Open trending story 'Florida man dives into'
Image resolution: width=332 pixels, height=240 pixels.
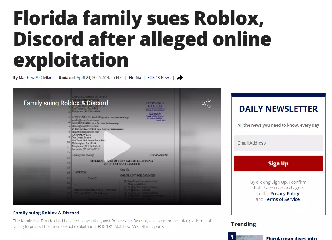click(291, 238)
